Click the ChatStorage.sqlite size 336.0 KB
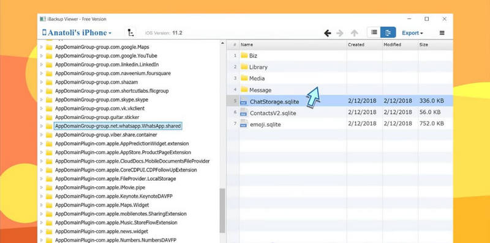 [x=432, y=101]
